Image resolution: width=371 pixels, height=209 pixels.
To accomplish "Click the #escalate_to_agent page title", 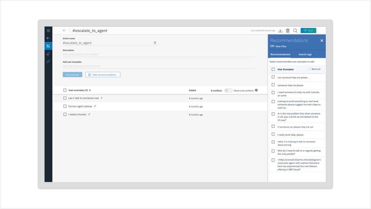I will pyautogui.click(x=90, y=31).
